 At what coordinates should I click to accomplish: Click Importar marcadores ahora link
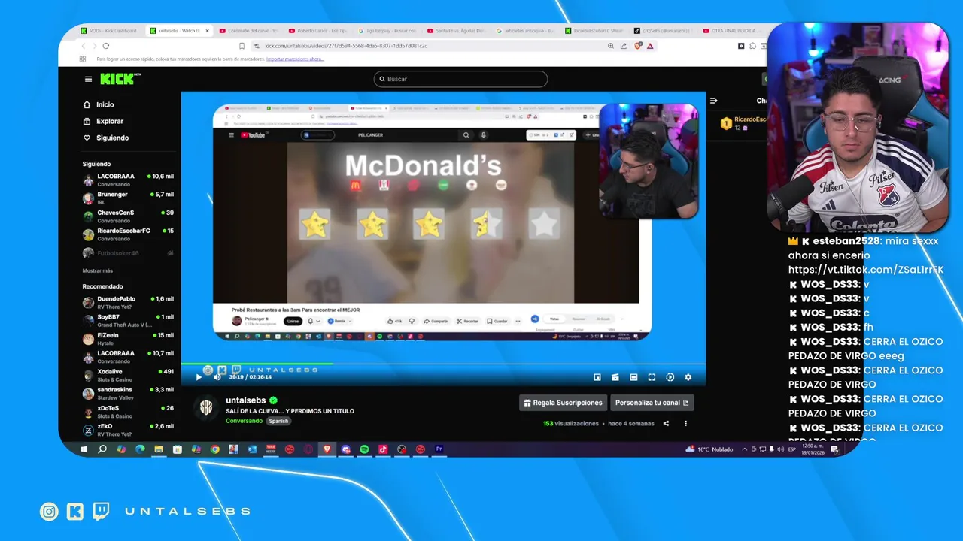point(295,59)
